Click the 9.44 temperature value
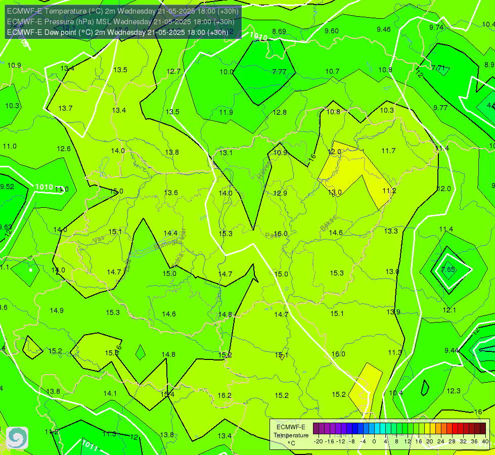The width and height of the screenshot is (495, 455). pos(452,350)
